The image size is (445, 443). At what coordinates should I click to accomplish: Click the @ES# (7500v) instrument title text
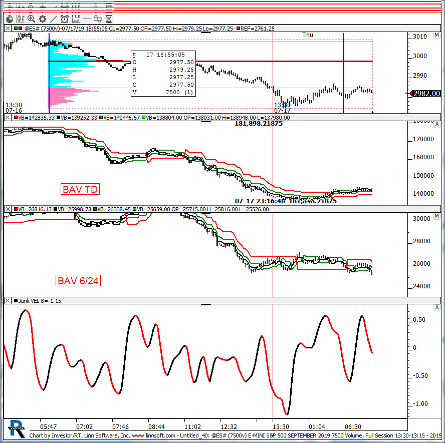[x=42, y=29]
